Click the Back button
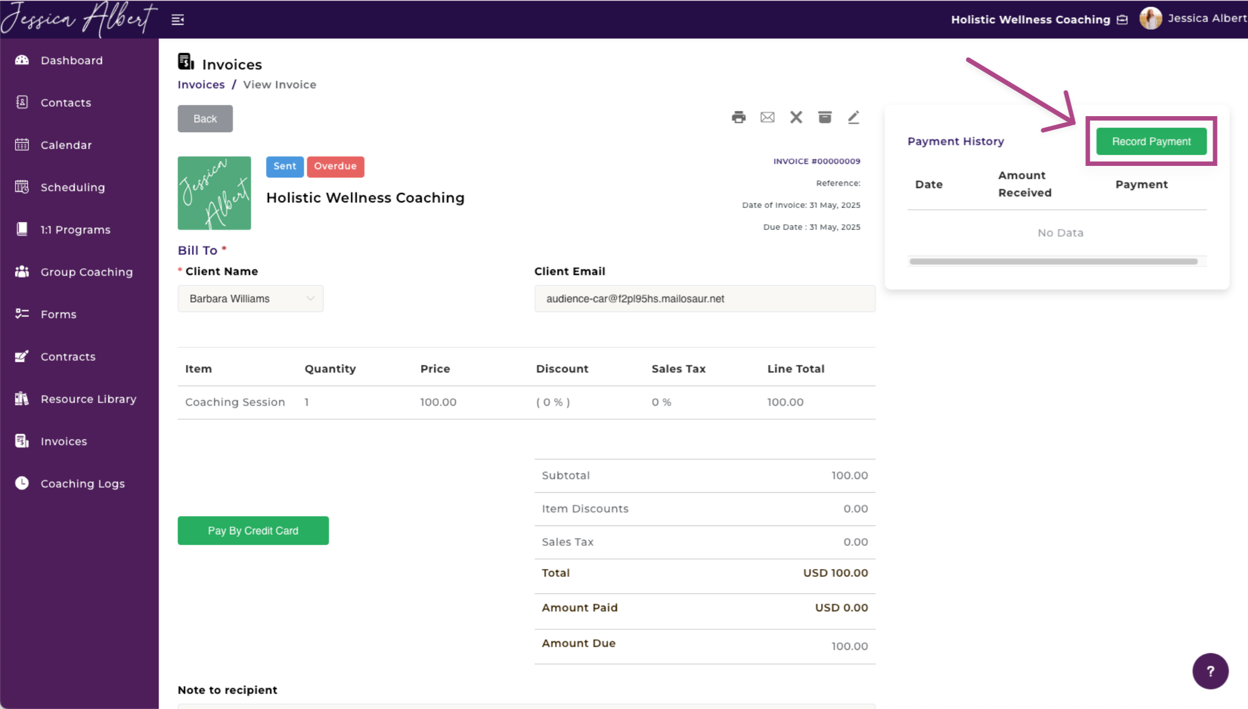 click(205, 118)
